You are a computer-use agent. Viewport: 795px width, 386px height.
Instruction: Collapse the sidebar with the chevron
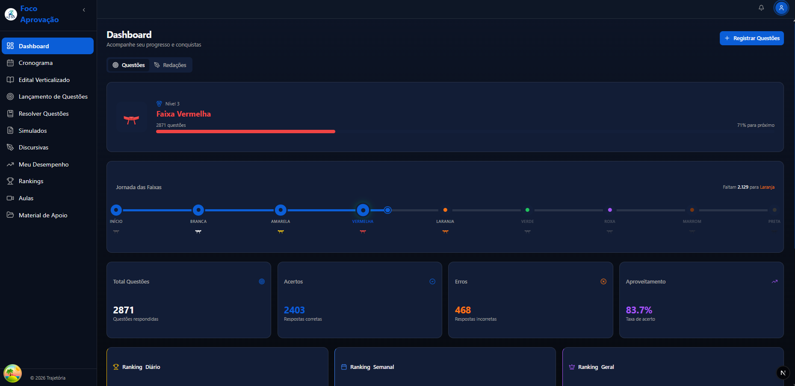point(84,10)
